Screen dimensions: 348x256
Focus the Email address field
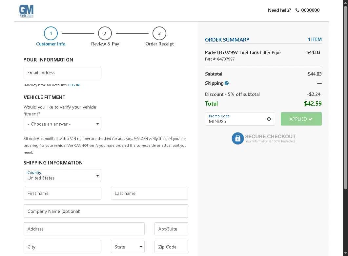[62, 73]
